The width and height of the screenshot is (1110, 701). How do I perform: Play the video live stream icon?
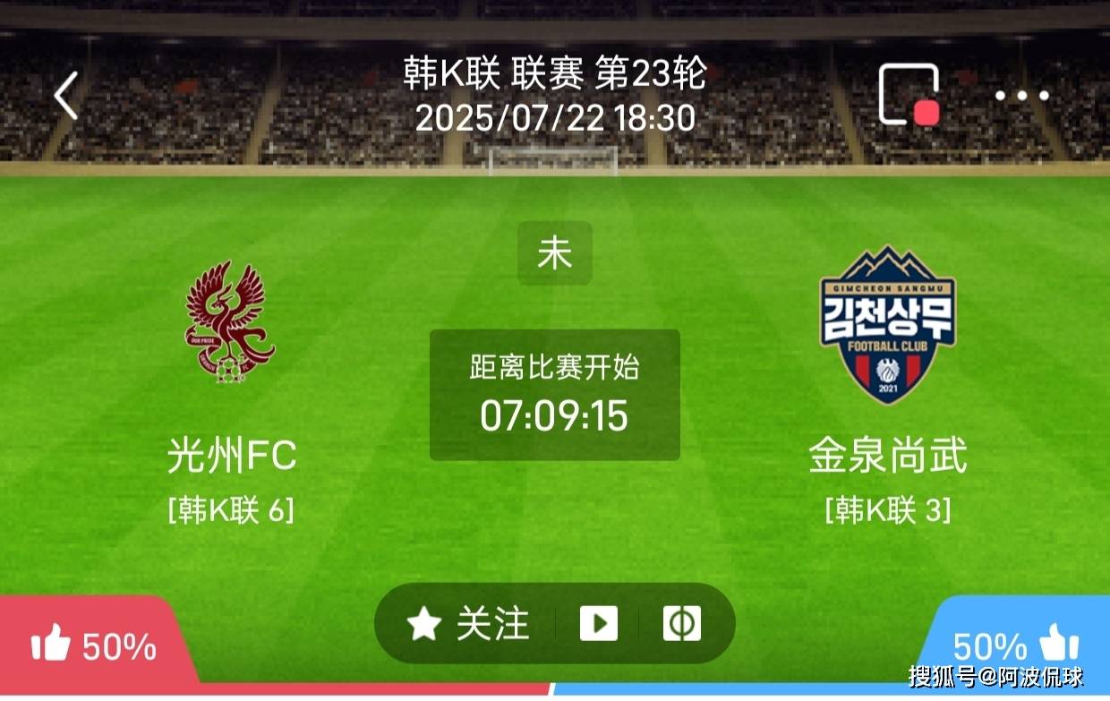[x=598, y=623]
